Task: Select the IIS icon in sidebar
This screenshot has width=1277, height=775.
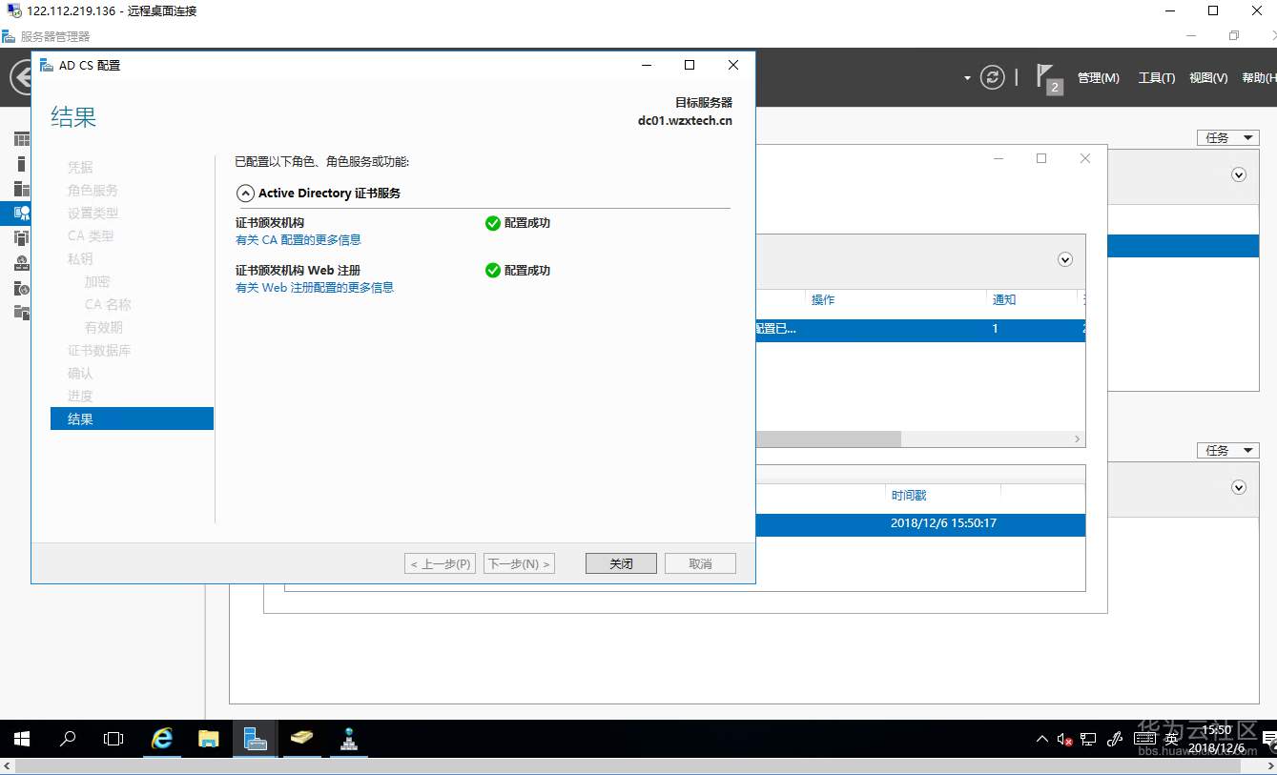Action: pyautogui.click(x=21, y=288)
